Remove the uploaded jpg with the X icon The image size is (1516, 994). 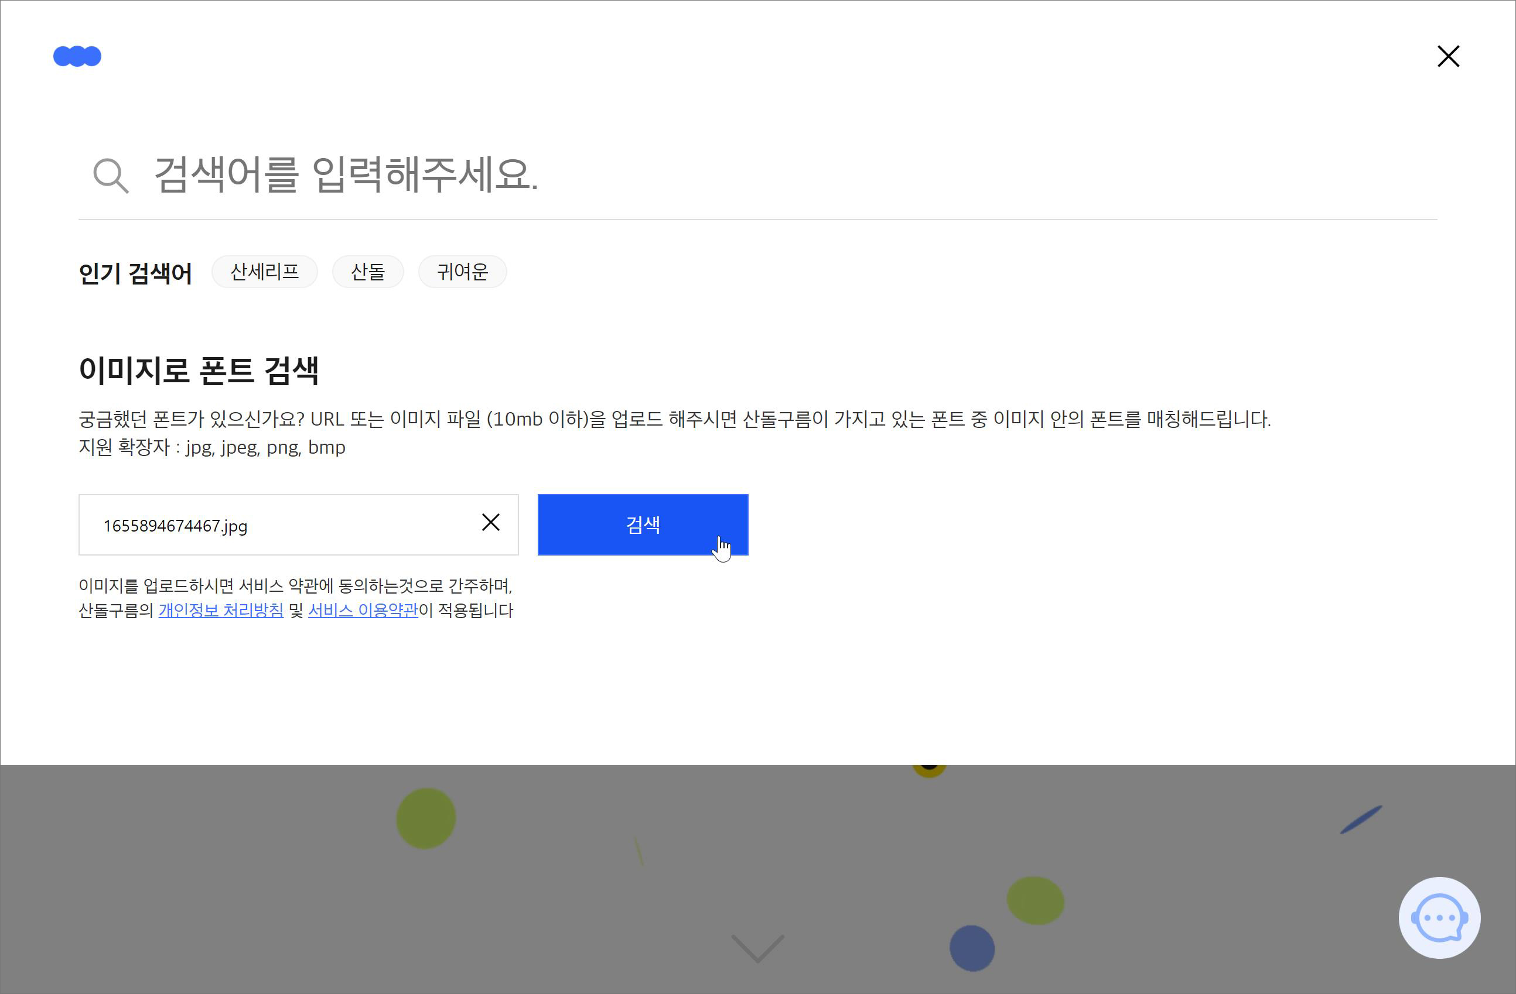pyautogui.click(x=490, y=522)
